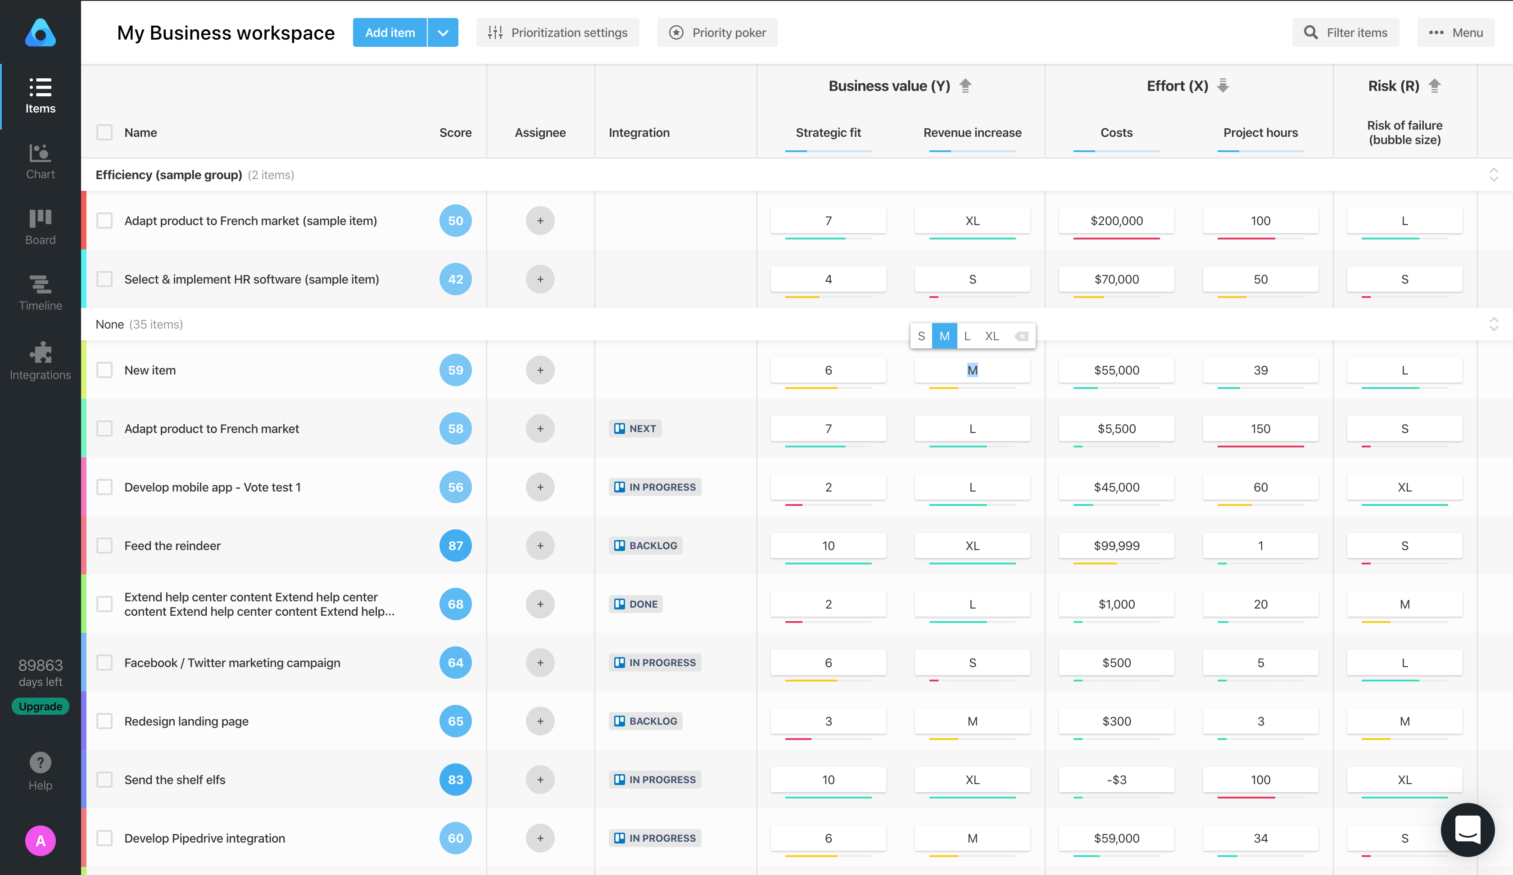Image resolution: width=1513 pixels, height=875 pixels.
Task: Open the Add item dropdown arrow
Action: click(x=443, y=32)
